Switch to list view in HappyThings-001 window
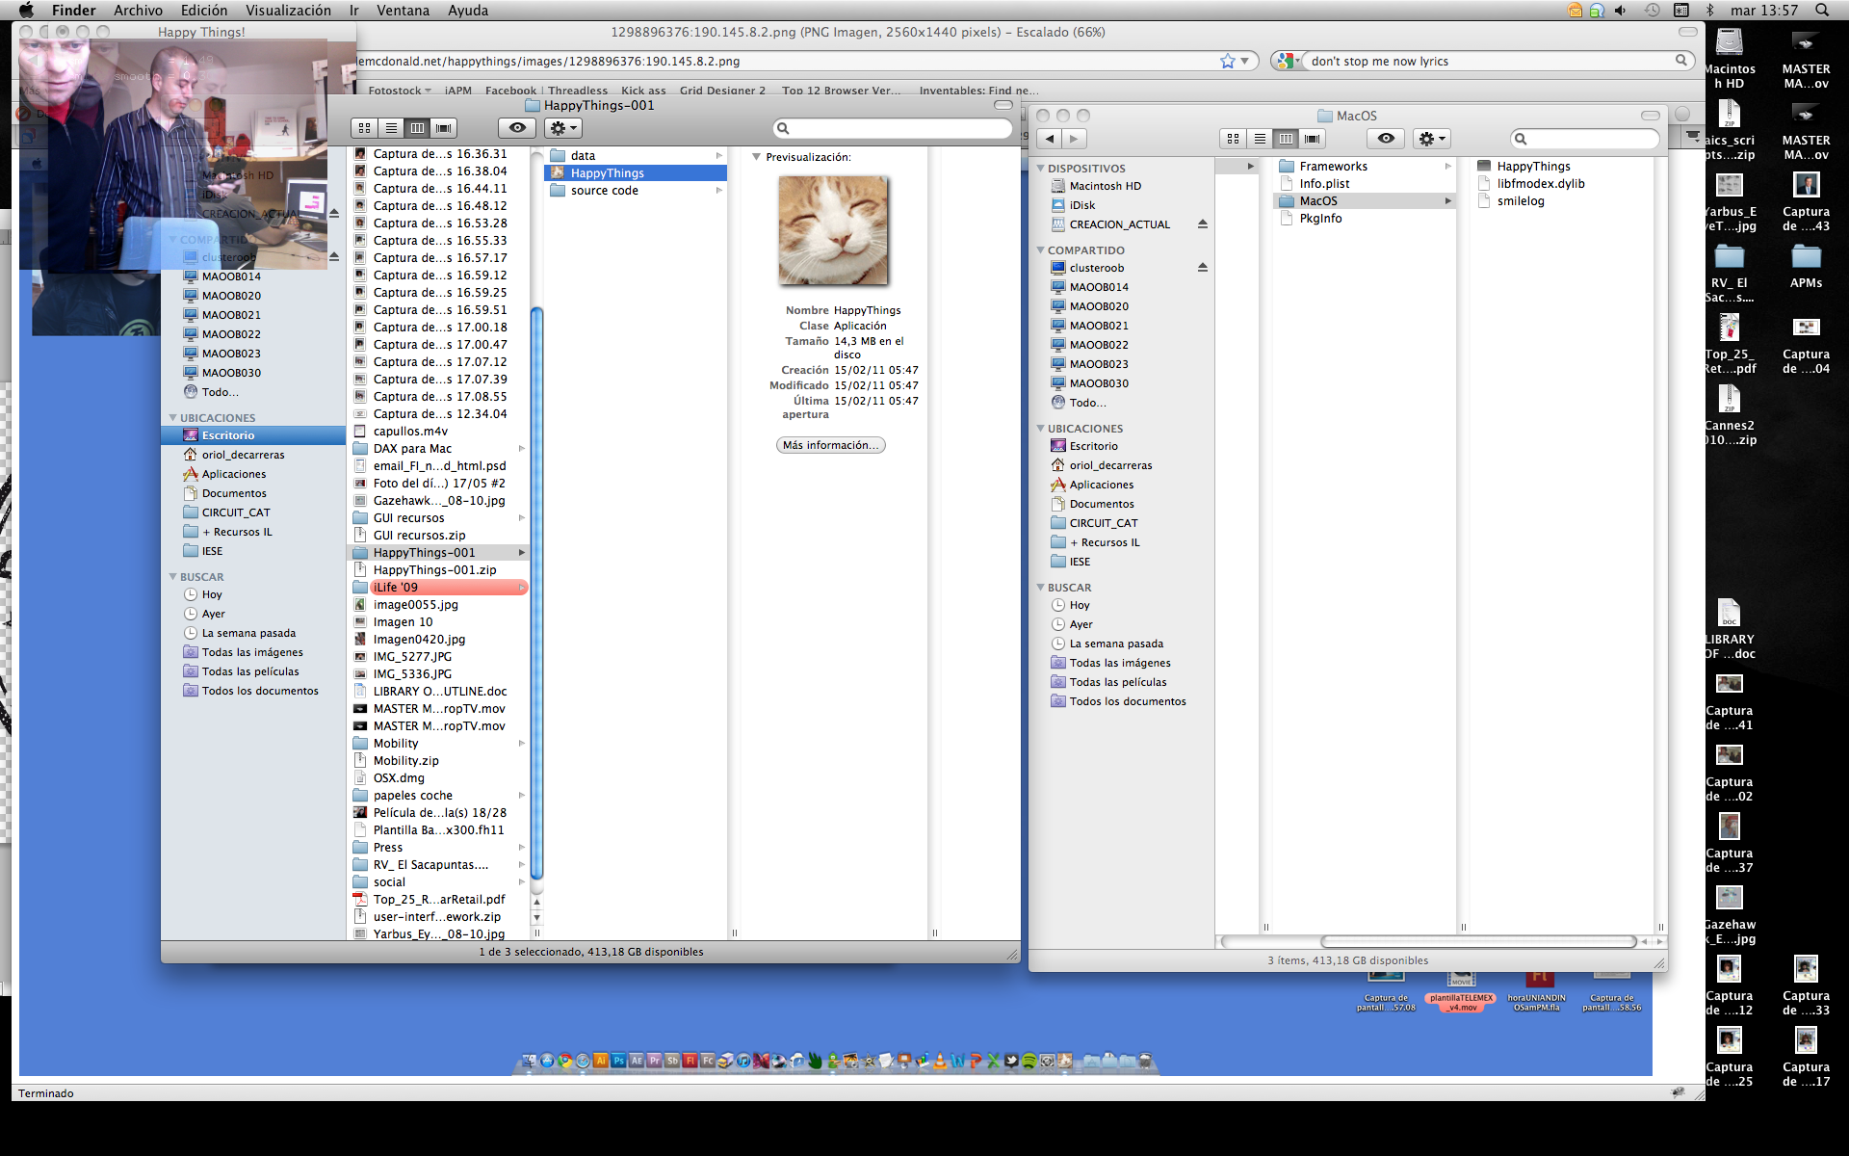The height and width of the screenshot is (1156, 1849). pyautogui.click(x=391, y=128)
